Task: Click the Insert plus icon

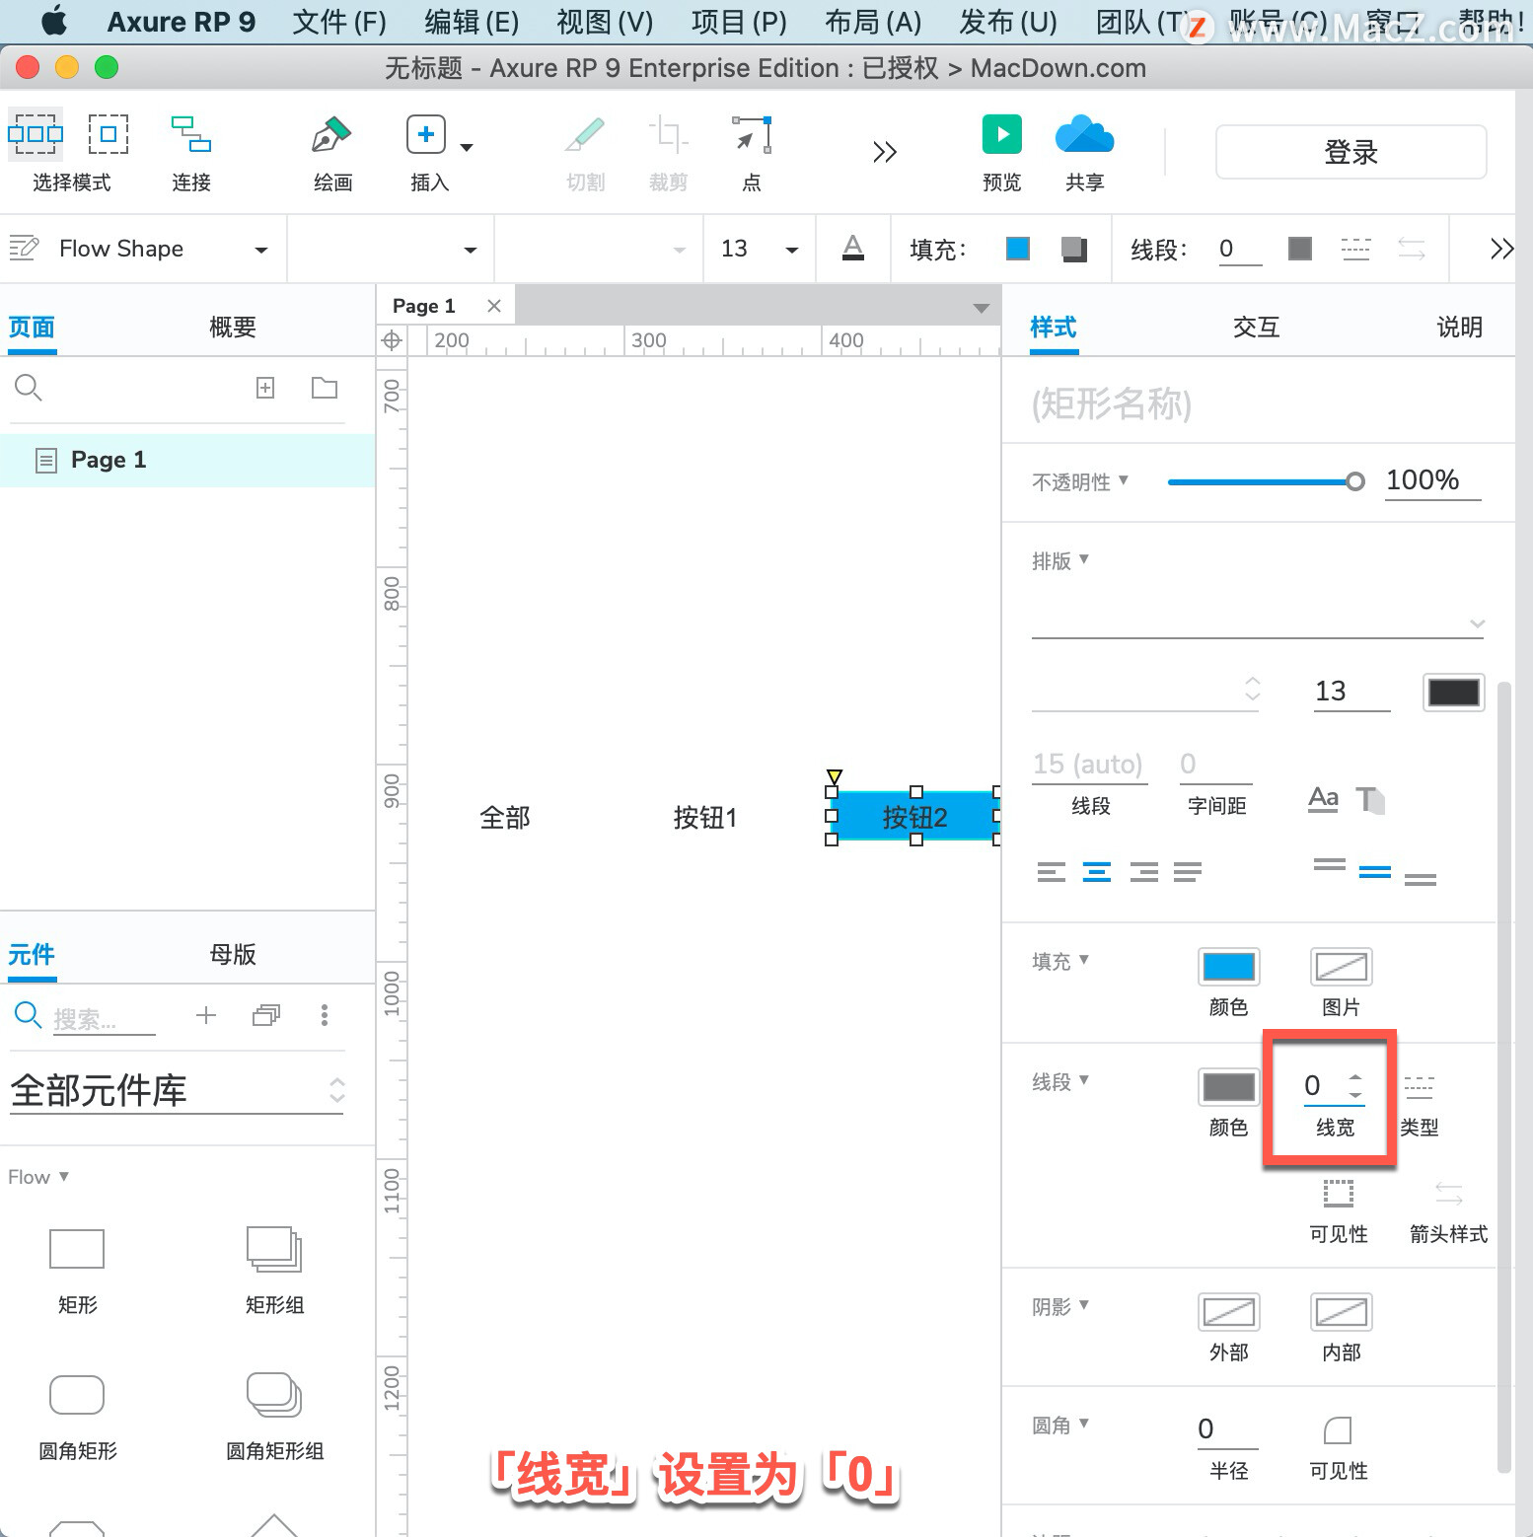Action: pyautogui.click(x=426, y=134)
